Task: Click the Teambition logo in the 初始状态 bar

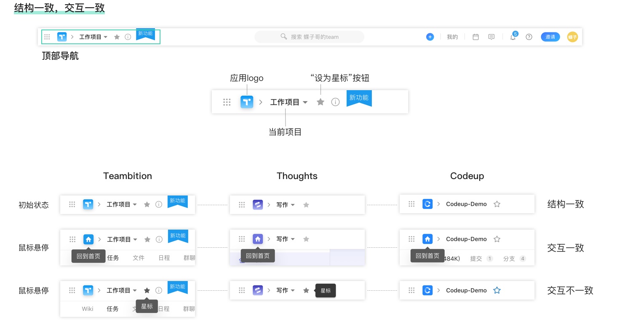Action: [88, 204]
